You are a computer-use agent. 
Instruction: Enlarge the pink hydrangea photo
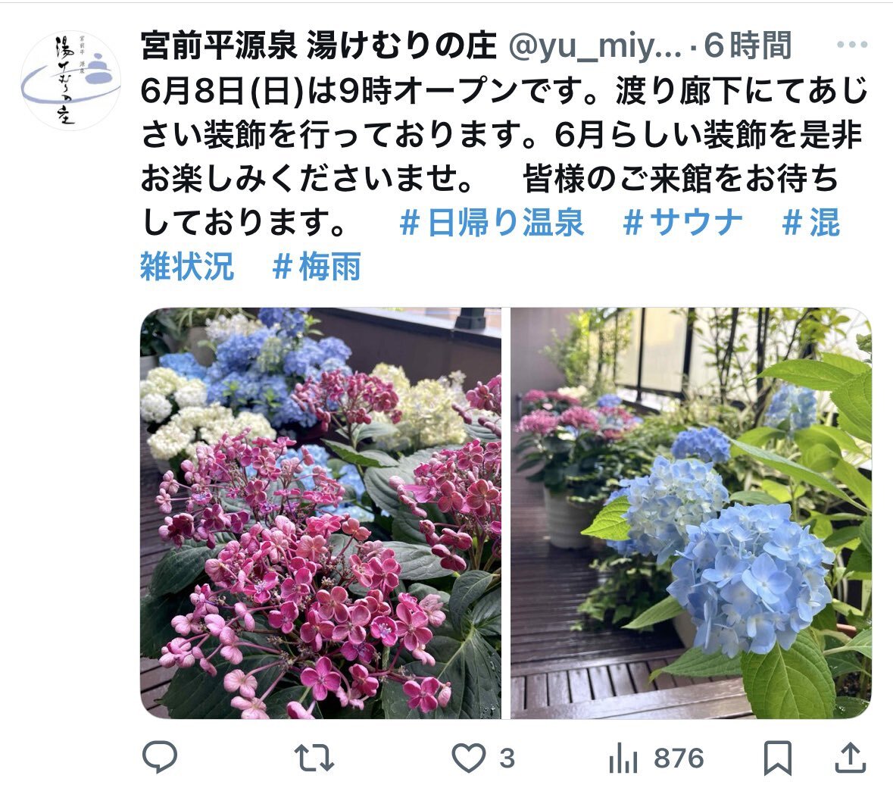click(320, 513)
